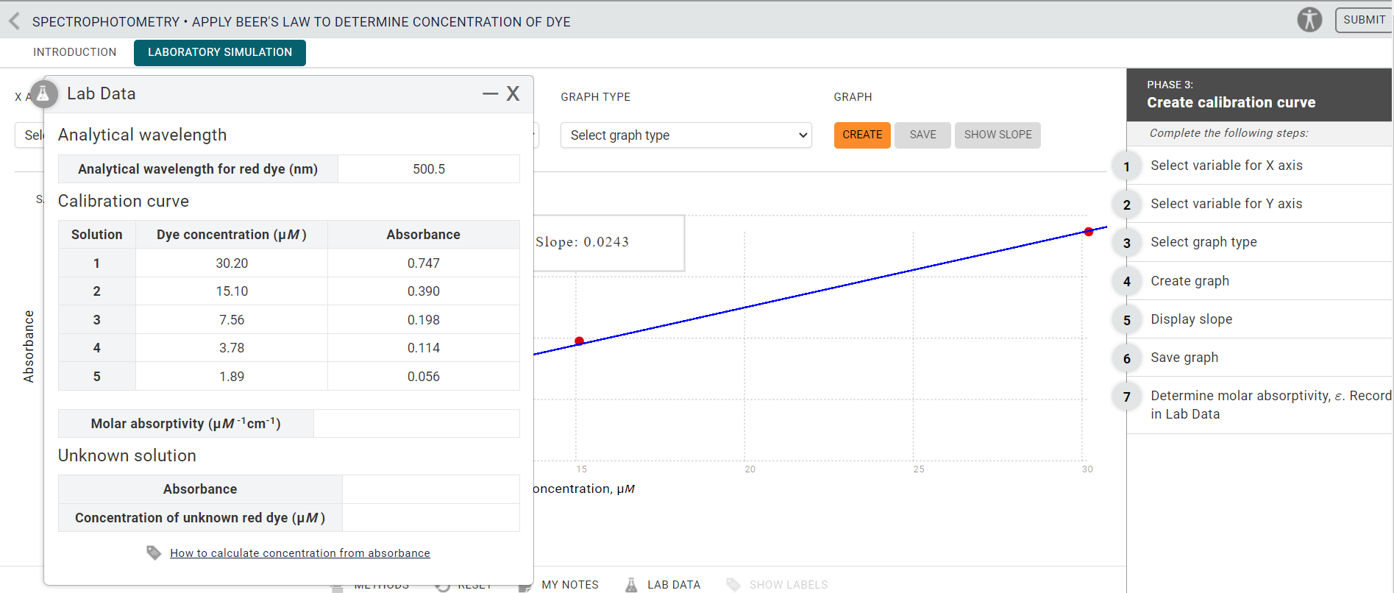The image size is (1394, 593).
Task: Click the analytical wavelength value 500.5
Action: [429, 169]
